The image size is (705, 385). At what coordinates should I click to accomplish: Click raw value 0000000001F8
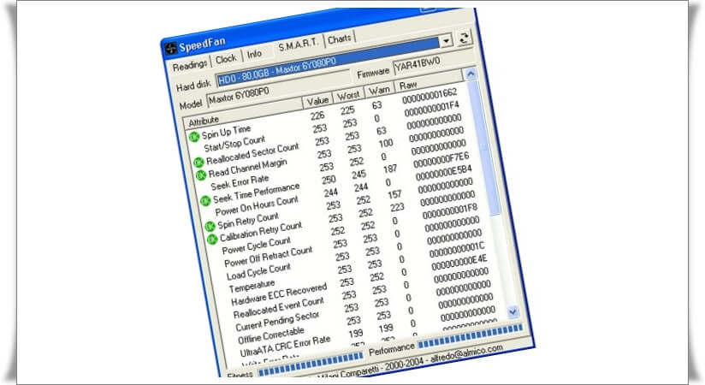click(450, 211)
